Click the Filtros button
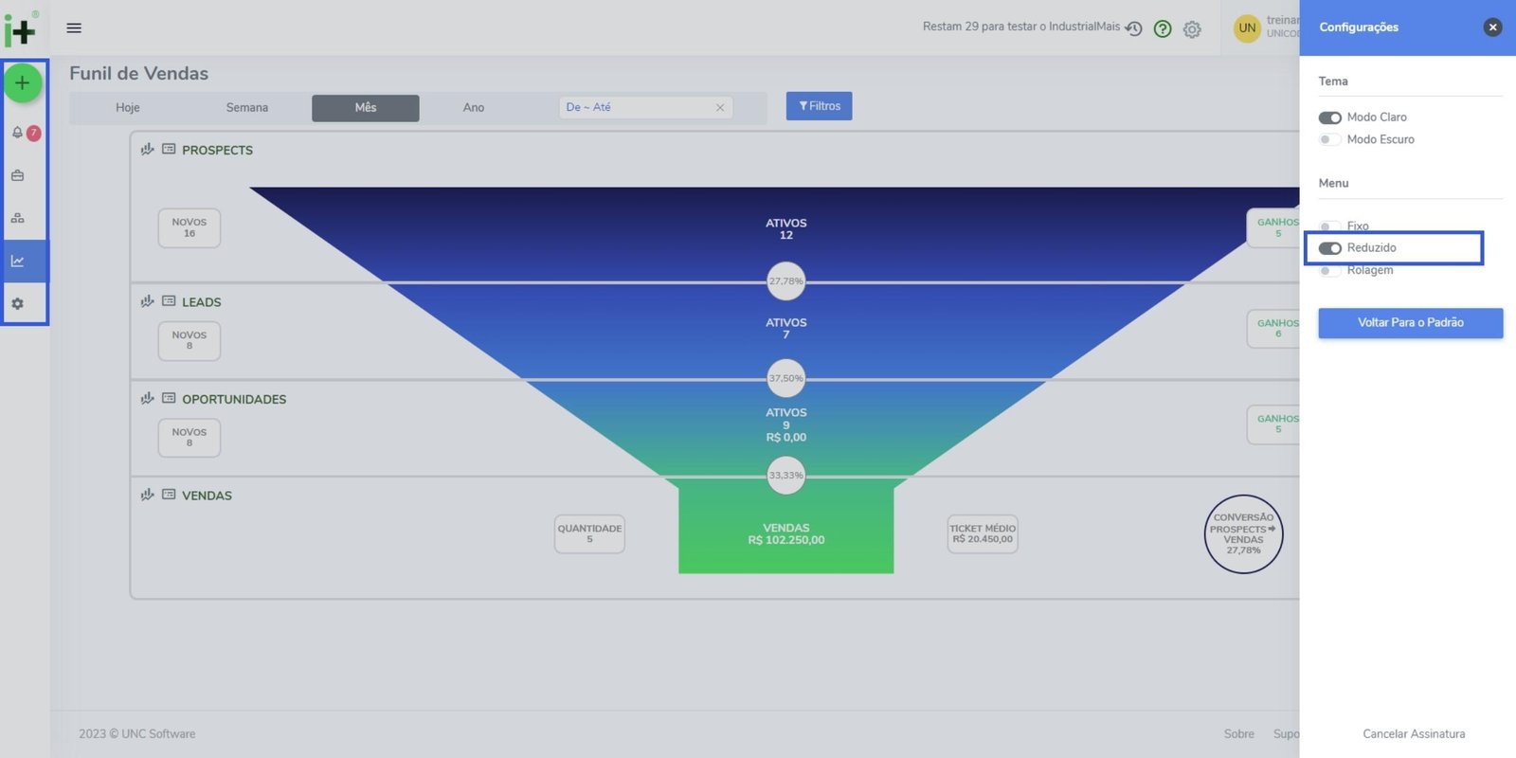The height and width of the screenshot is (758, 1516). pos(819,106)
